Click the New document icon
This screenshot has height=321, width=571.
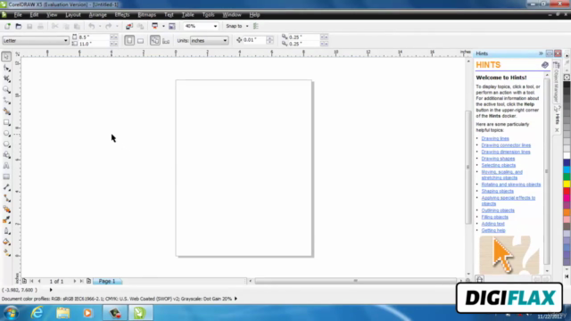click(x=7, y=26)
